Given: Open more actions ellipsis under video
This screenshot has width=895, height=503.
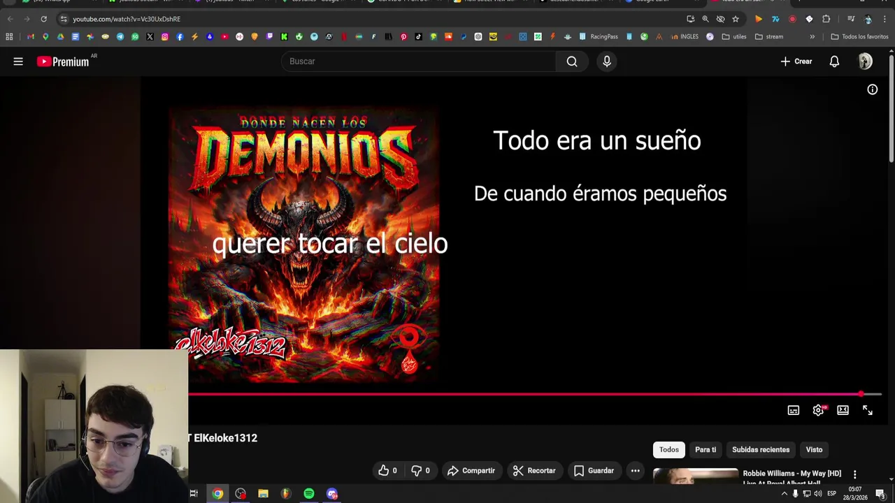Looking at the screenshot, I should coord(635,471).
